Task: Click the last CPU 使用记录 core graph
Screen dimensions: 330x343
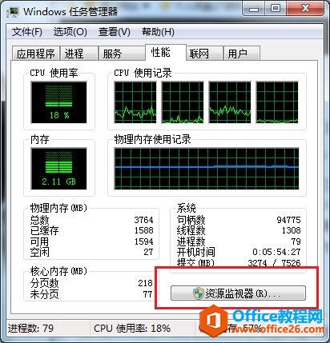Action: (277, 102)
